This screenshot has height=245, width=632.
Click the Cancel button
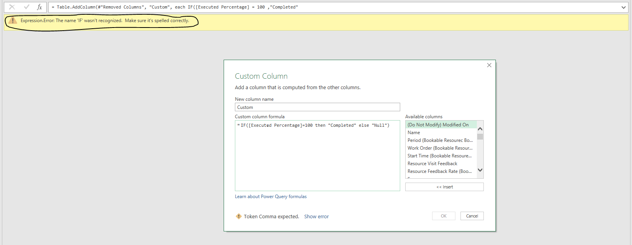472,216
